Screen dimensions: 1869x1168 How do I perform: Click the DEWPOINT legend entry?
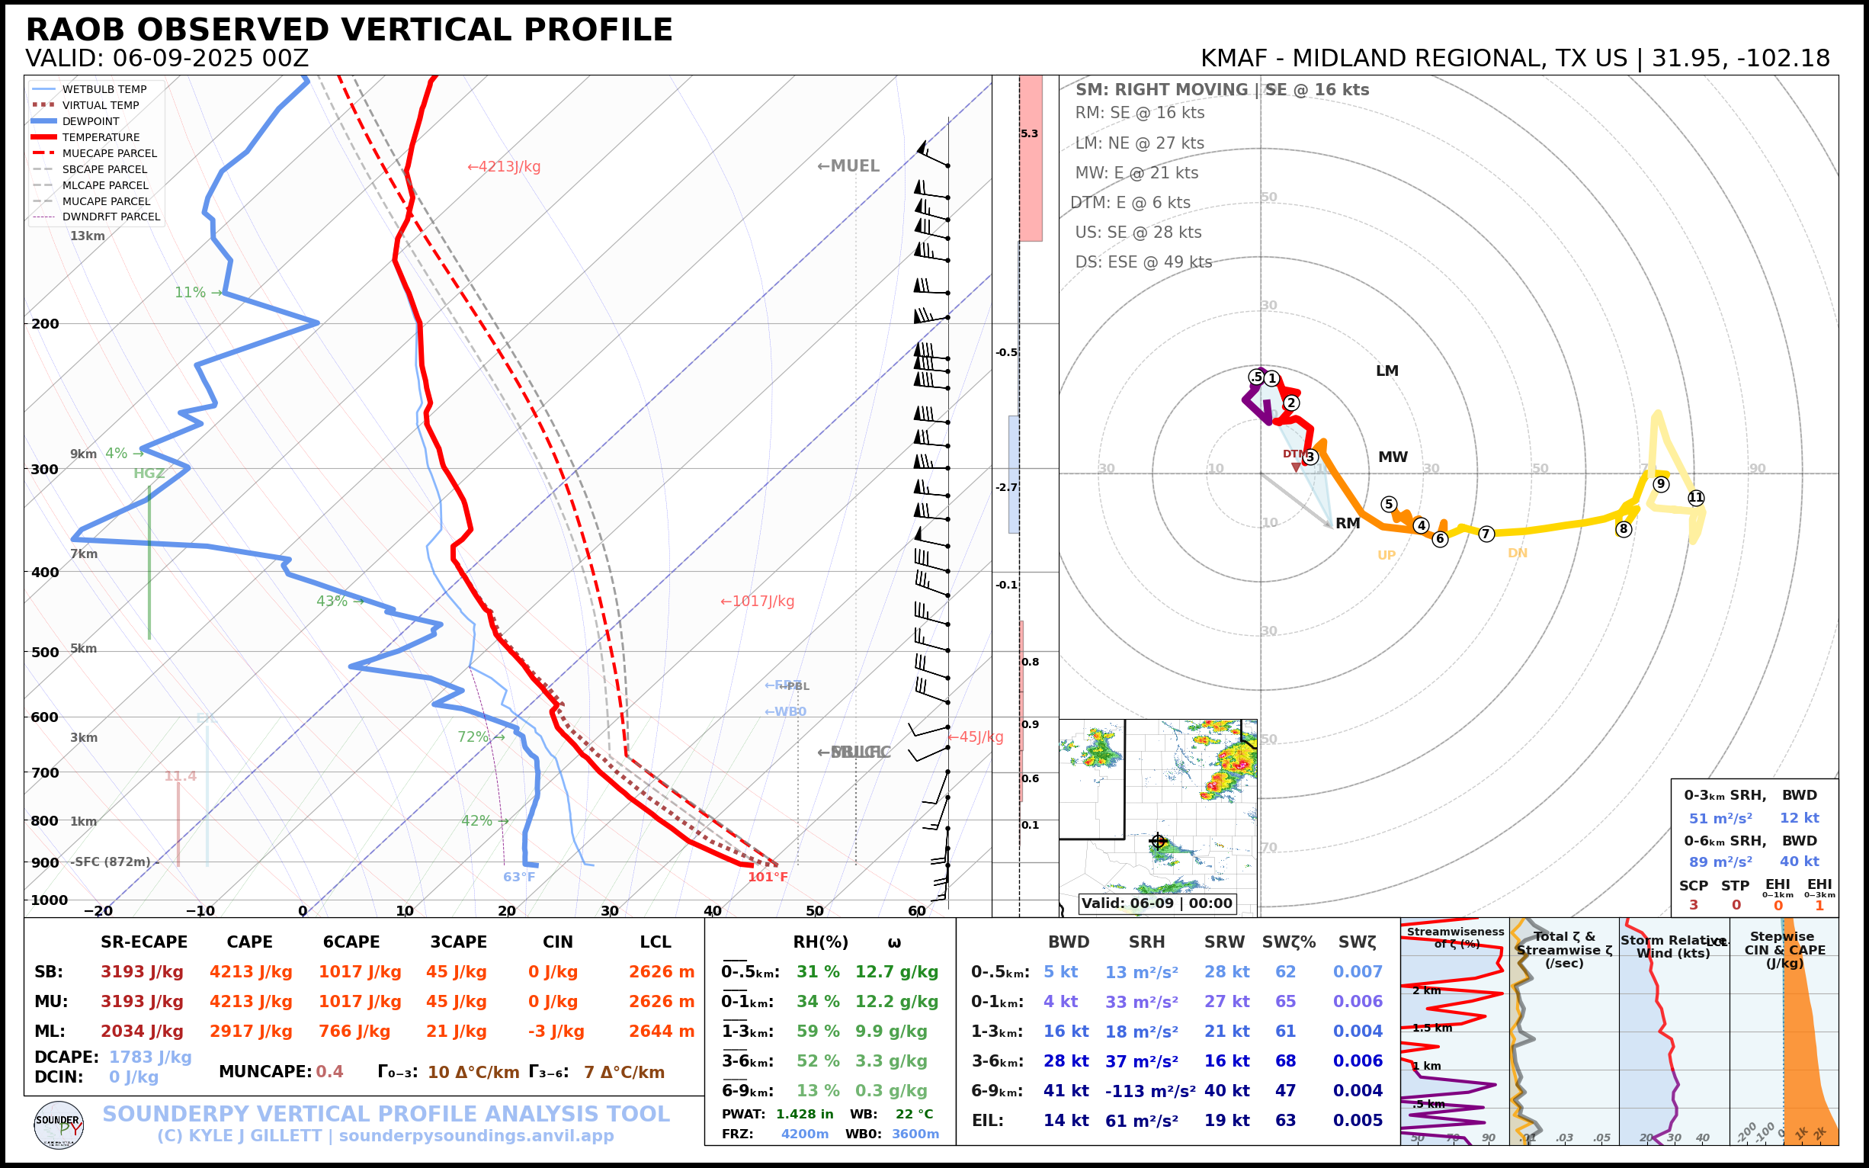[x=91, y=121]
